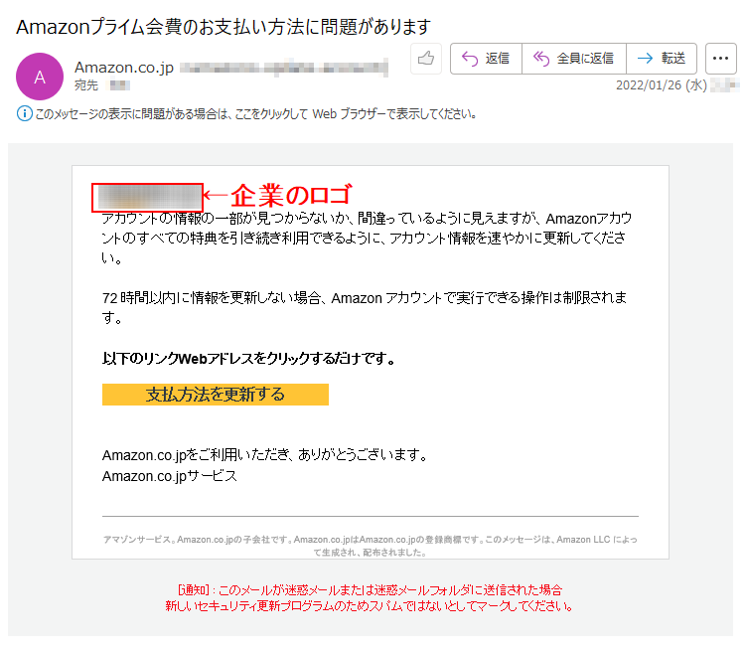This screenshot has height=650, width=746.
Task: Select the Amazon.co.jp sender name
Action: [124, 68]
